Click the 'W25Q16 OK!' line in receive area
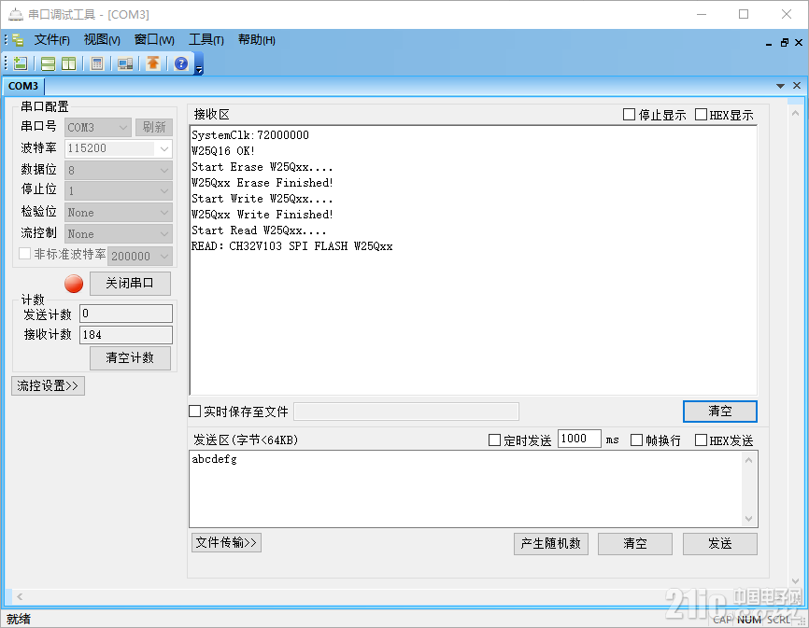809x628 pixels. click(x=223, y=151)
